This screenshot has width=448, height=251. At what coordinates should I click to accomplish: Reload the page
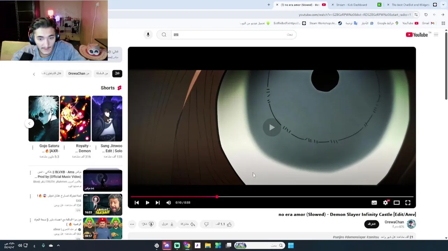pos(426,15)
